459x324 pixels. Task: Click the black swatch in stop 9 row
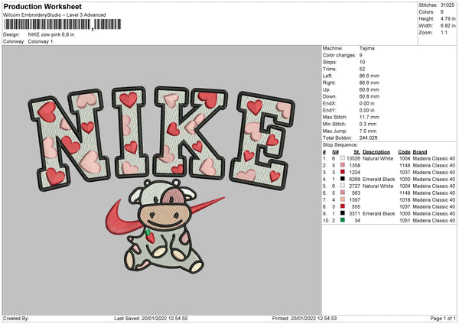pos(343,213)
